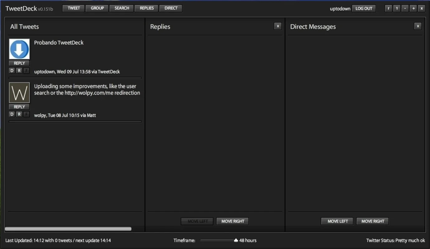Click the horizontal scrollbar under All Tweets
430x249 pixels.
(x=68, y=229)
